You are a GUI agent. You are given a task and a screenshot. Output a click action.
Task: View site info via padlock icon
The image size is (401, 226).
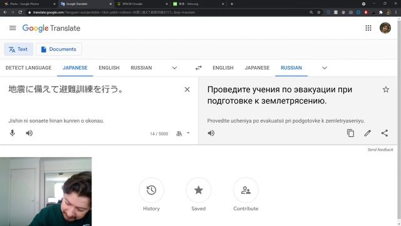click(29, 13)
